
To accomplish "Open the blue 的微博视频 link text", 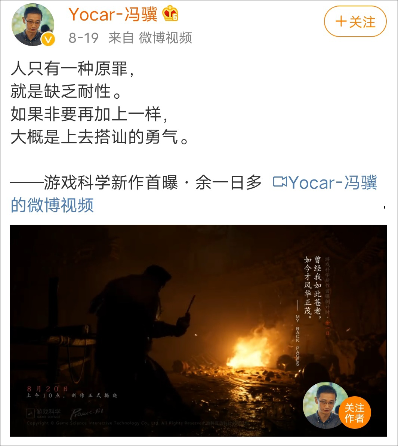I will [52, 205].
